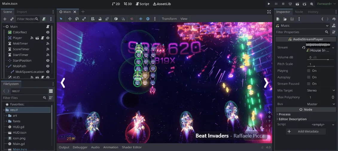Open the Mix Target Stereo dropdown
The width and height of the screenshot is (338, 151).
[321, 91]
